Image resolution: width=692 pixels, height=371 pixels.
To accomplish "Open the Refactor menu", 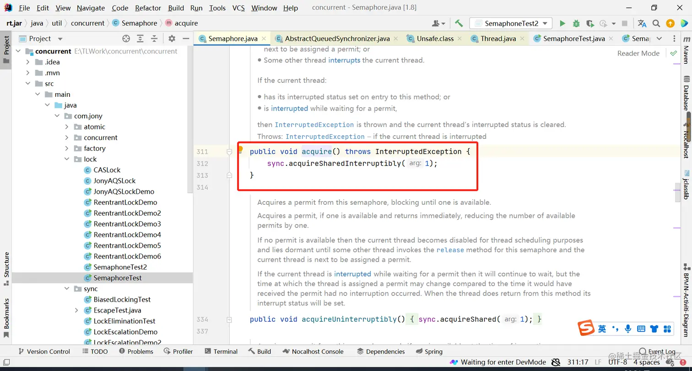I will coord(148,8).
